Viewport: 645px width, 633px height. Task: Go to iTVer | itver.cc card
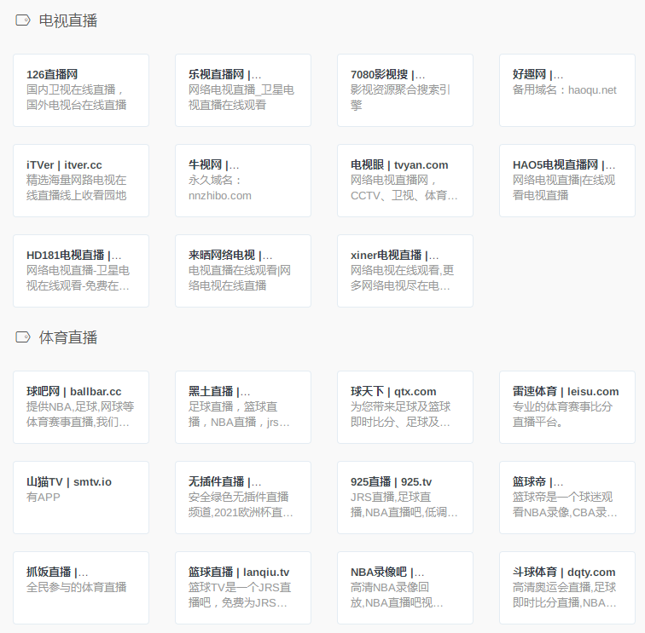pos(81,181)
